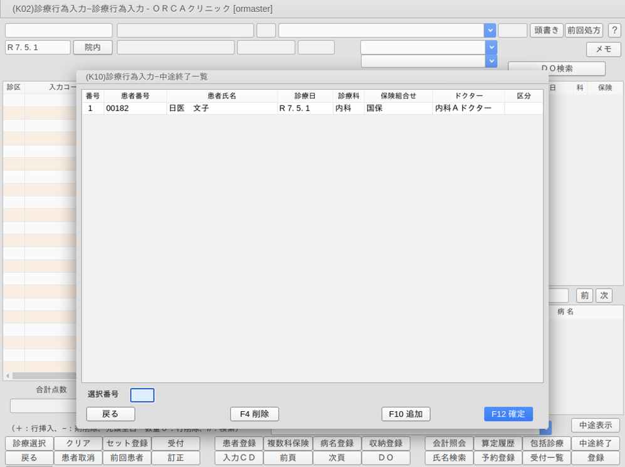Click 戻る button in the dialog
This screenshot has height=467, width=625.
(x=110, y=414)
